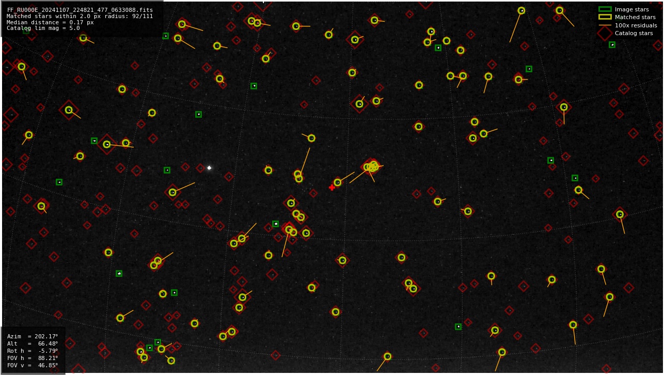Screen dimensions: 664x375
Task: Click the yellow Matched stars legend marker
Action: tap(605, 17)
